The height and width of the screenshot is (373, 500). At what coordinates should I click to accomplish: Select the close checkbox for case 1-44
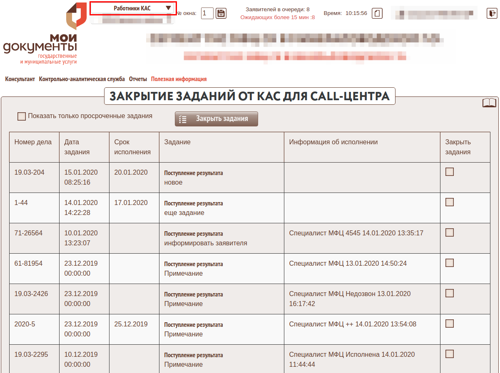point(450,202)
